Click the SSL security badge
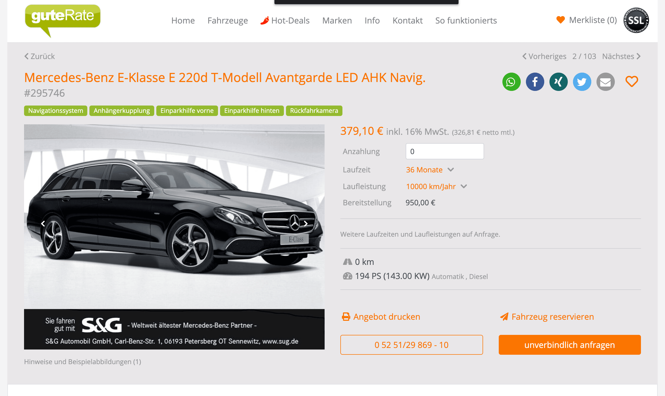Image resolution: width=665 pixels, height=396 pixels. pyautogui.click(x=636, y=20)
